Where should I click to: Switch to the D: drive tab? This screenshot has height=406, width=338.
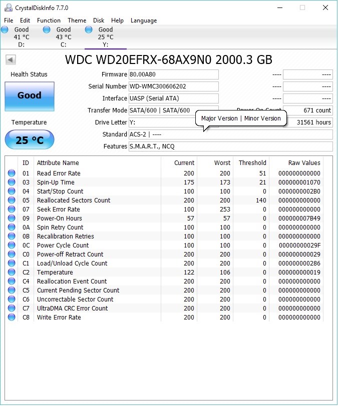click(x=21, y=37)
